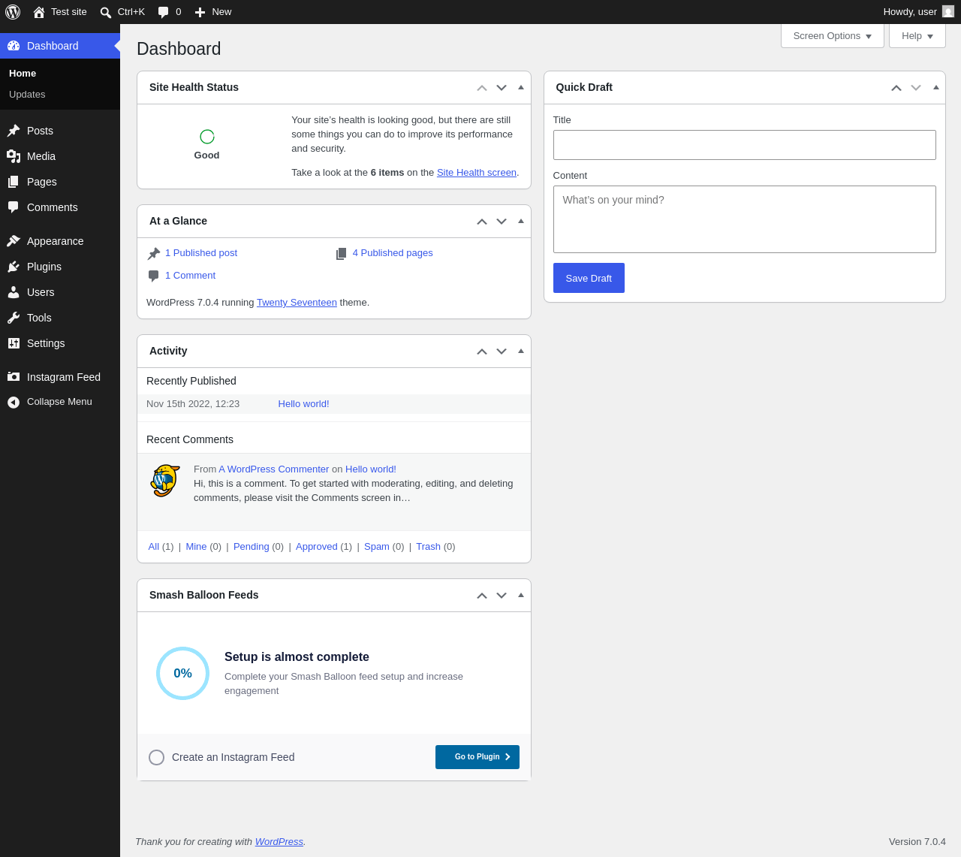Click the Users person icon
Viewport: 961px width, 857px height.
(14, 292)
